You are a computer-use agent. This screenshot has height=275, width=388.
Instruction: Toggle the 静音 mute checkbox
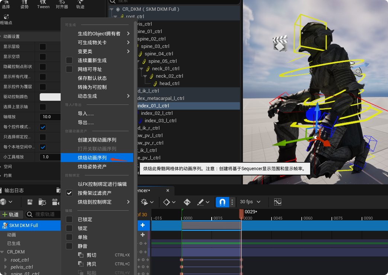point(69,246)
